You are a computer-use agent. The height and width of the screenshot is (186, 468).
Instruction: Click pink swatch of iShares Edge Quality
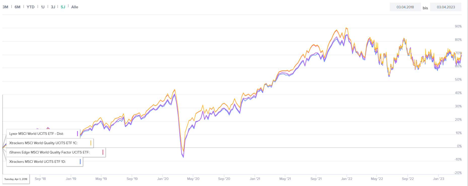(x=103, y=152)
